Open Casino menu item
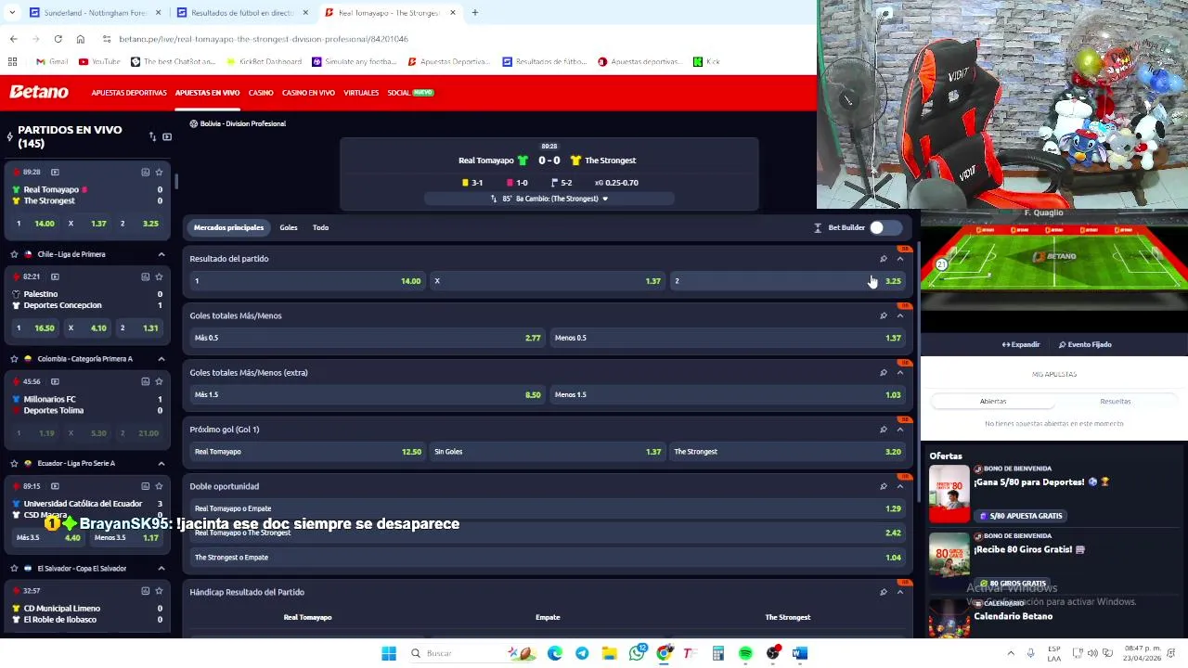 (x=261, y=93)
